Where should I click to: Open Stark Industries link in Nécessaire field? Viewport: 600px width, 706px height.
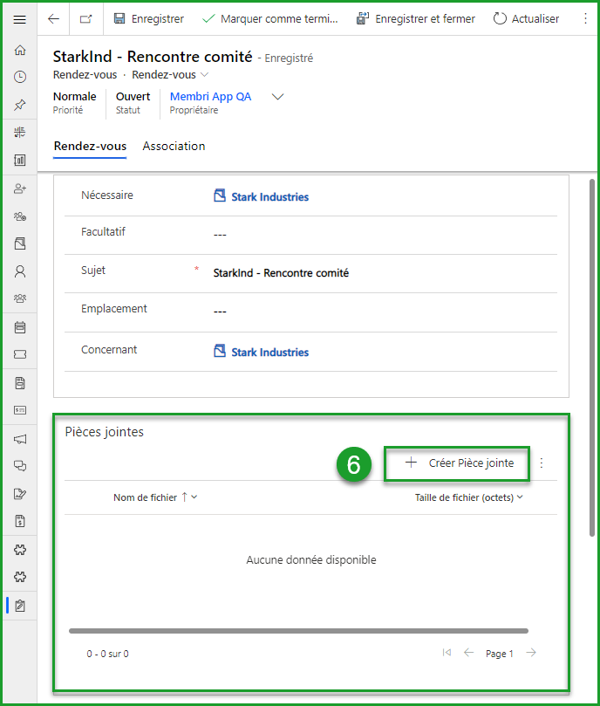[269, 197]
